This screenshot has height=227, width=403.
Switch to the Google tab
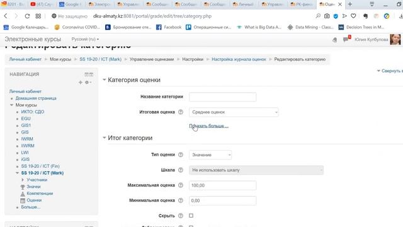pos(70,4)
